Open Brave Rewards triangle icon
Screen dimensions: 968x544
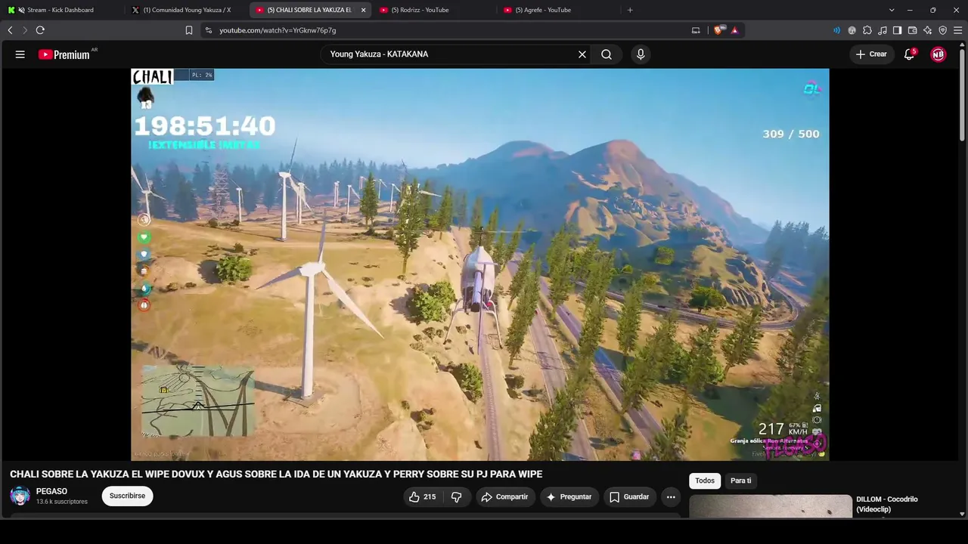pyautogui.click(x=734, y=30)
